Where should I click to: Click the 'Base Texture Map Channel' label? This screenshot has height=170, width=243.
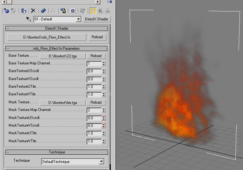click(x=29, y=63)
